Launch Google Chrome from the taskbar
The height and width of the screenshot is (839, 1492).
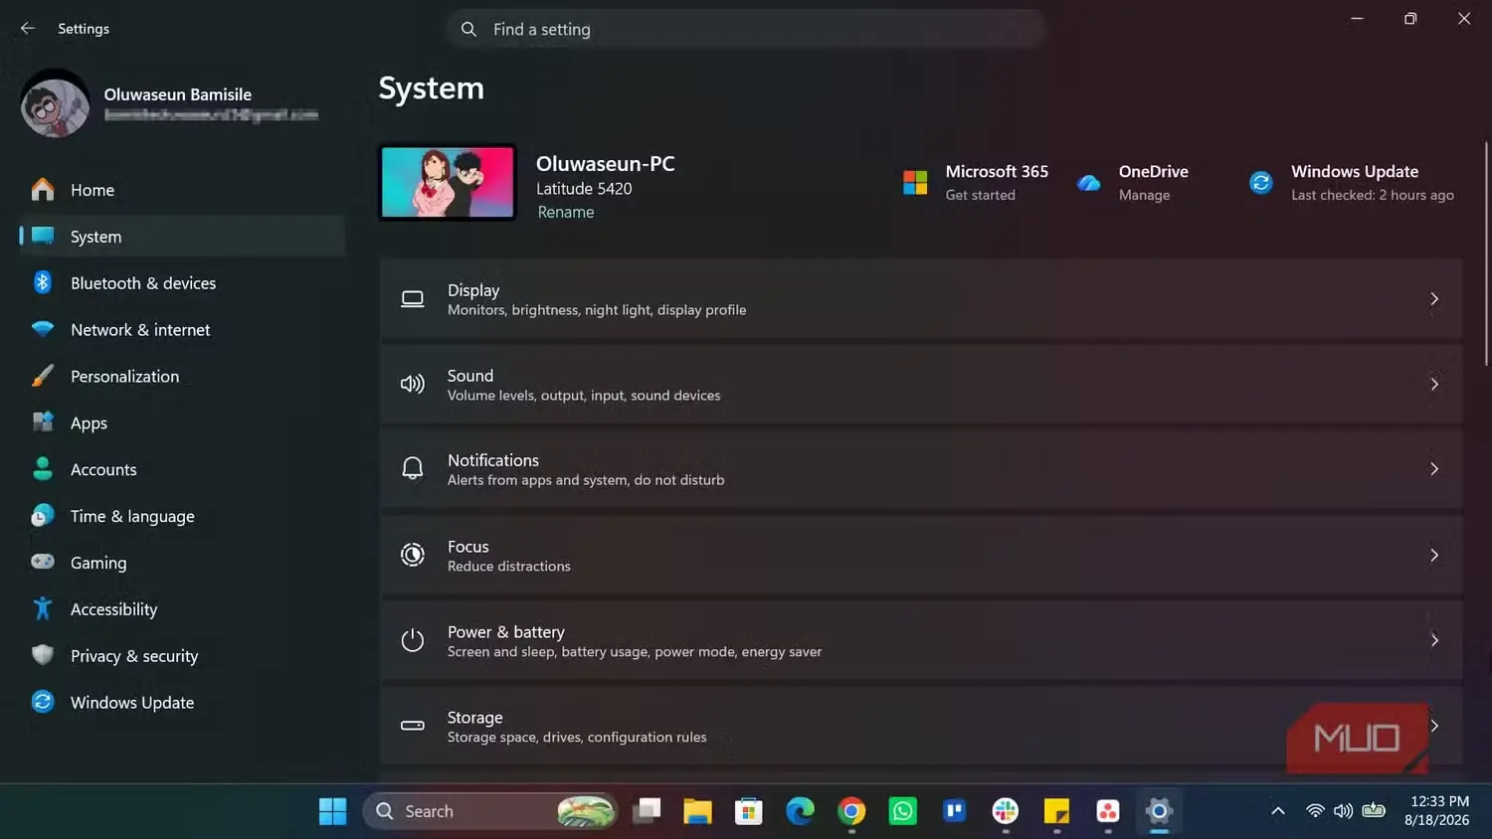(x=851, y=811)
